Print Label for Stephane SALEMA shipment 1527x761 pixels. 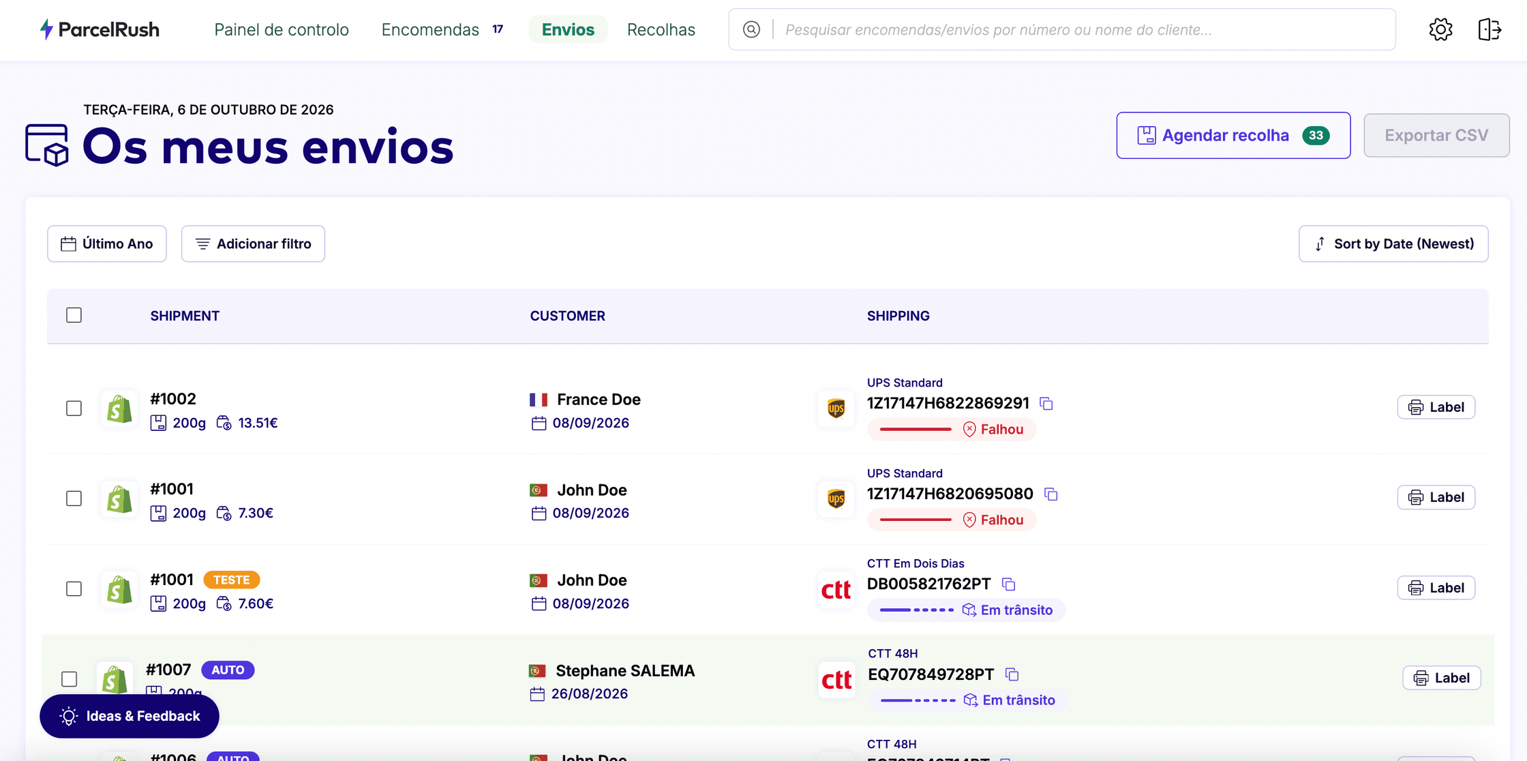click(x=1442, y=678)
